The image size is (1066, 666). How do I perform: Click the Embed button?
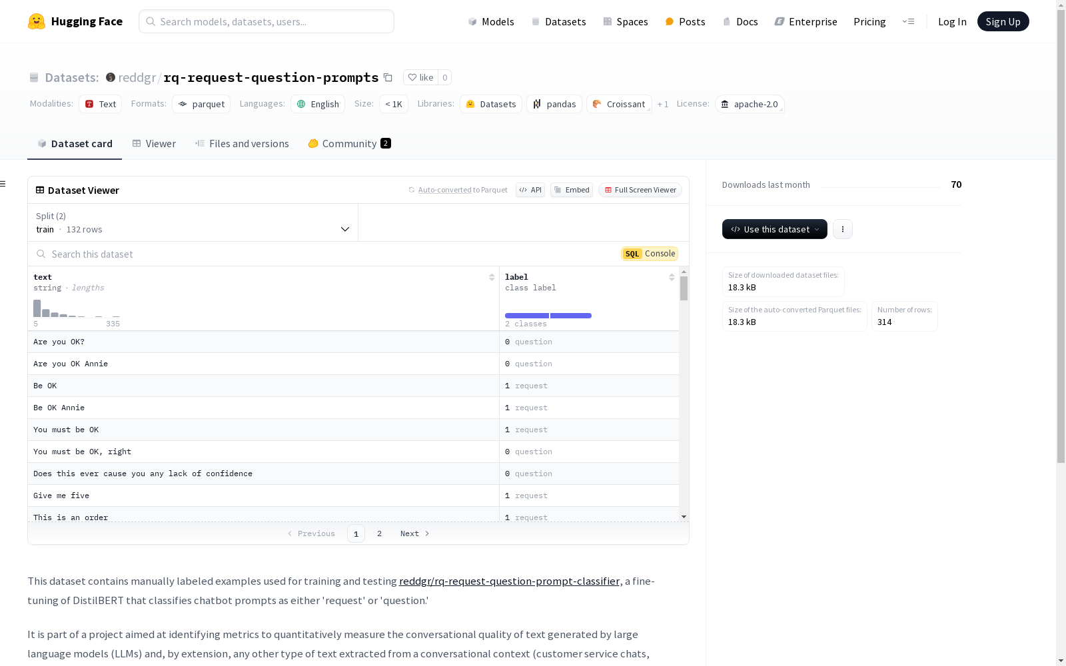(572, 190)
